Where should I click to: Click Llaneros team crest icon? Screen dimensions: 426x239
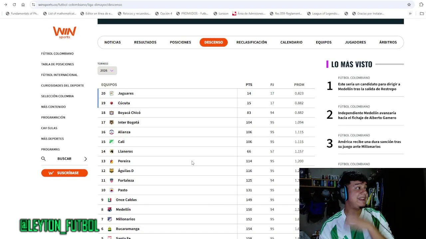tap(111, 151)
